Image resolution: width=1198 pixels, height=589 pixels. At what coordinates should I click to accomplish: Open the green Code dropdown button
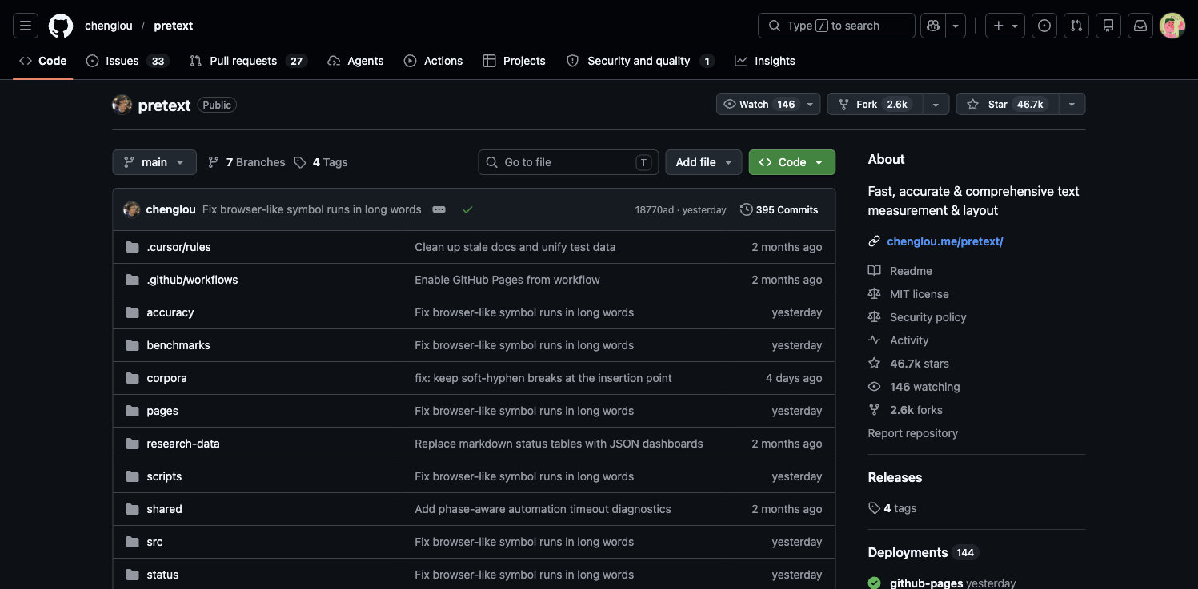792,162
